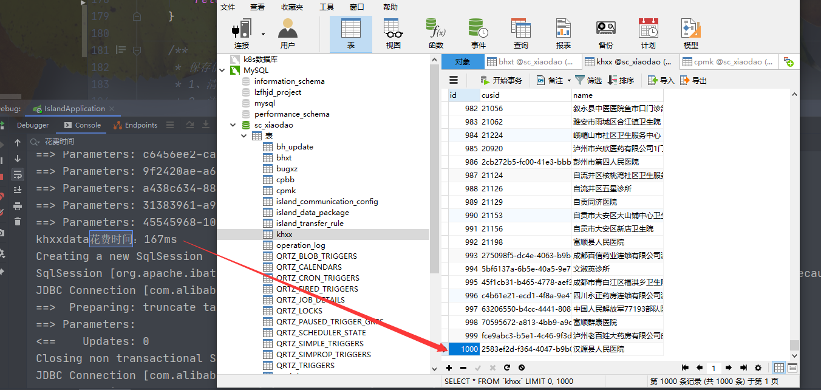Select the performance_schema database
Viewport: 821px width, 390px height.
(291, 114)
